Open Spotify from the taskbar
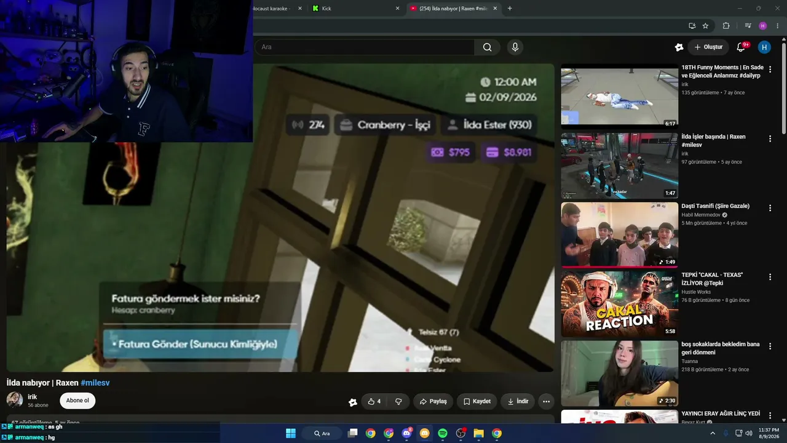 (x=443, y=433)
